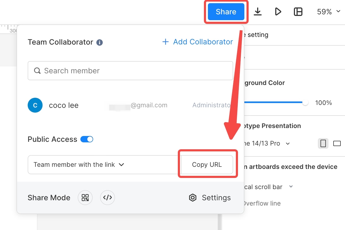Select portrait device orientation
This screenshot has height=230, width=345.
coord(323,143)
